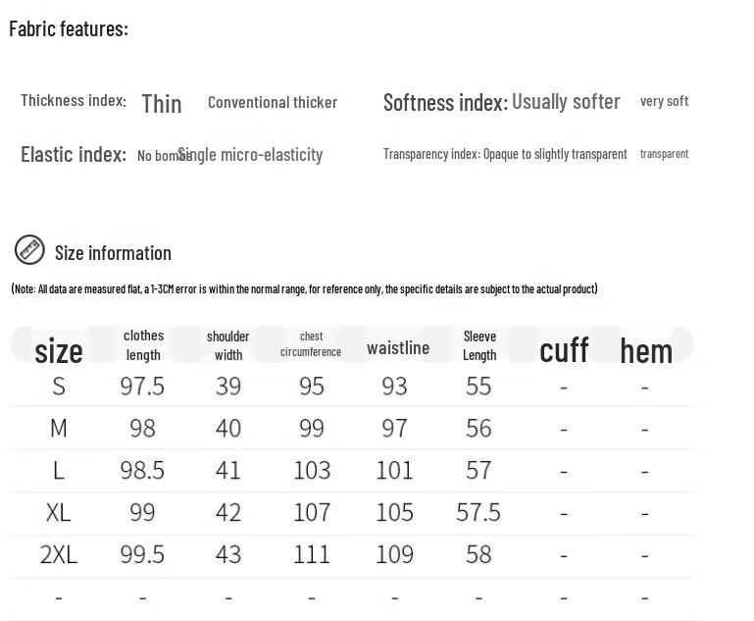Select the Thin thickness option
The image size is (754, 621).
tap(162, 103)
